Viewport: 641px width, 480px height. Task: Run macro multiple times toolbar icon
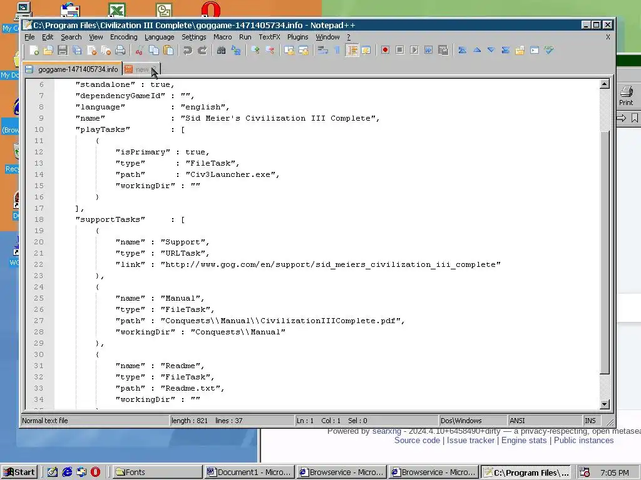(428, 50)
